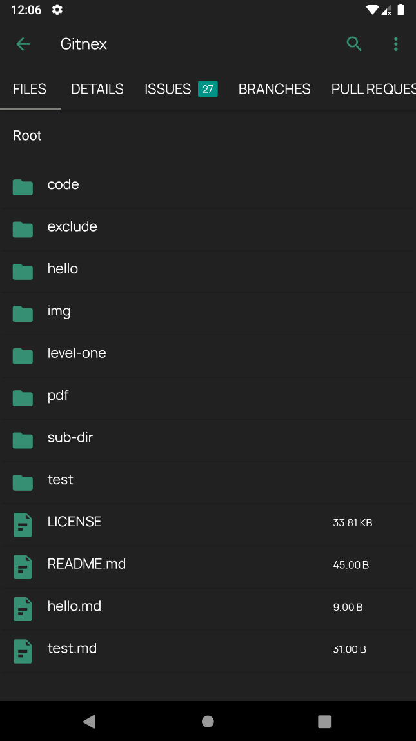Open the sub-dir folder
This screenshot has height=741, width=416.
tap(208, 440)
